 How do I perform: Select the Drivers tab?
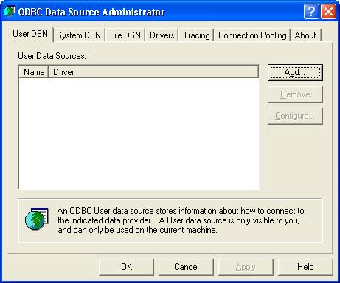162,35
